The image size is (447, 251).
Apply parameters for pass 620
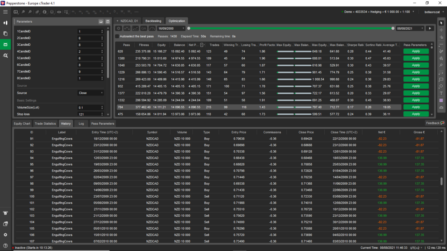(416, 51)
